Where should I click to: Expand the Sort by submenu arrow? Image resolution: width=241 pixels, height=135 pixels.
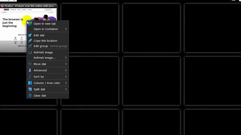66,76
